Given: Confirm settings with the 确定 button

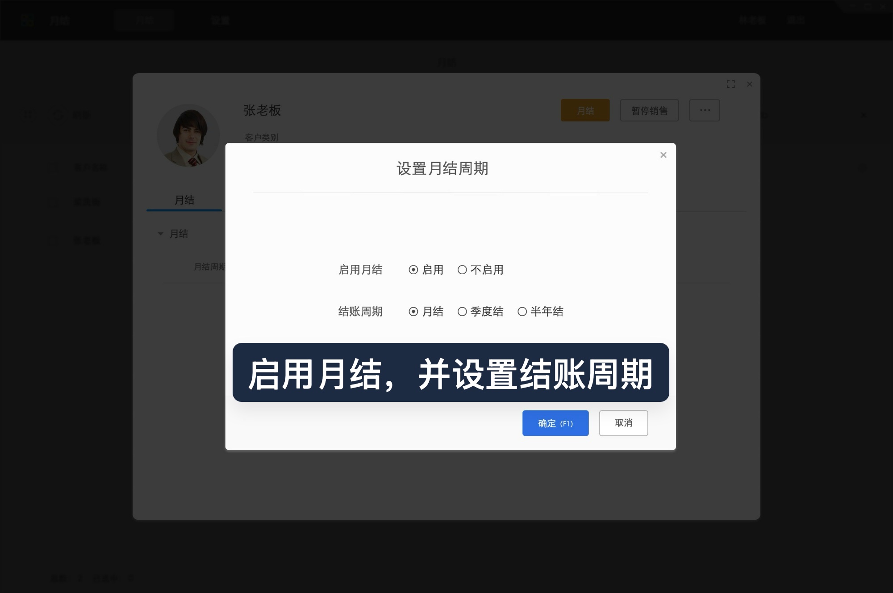Looking at the screenshot, I should click(555, 423).
